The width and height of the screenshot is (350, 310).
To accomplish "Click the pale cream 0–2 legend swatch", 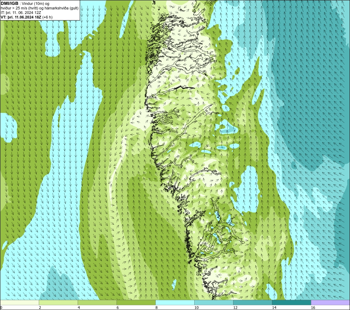I will point(20,302).
